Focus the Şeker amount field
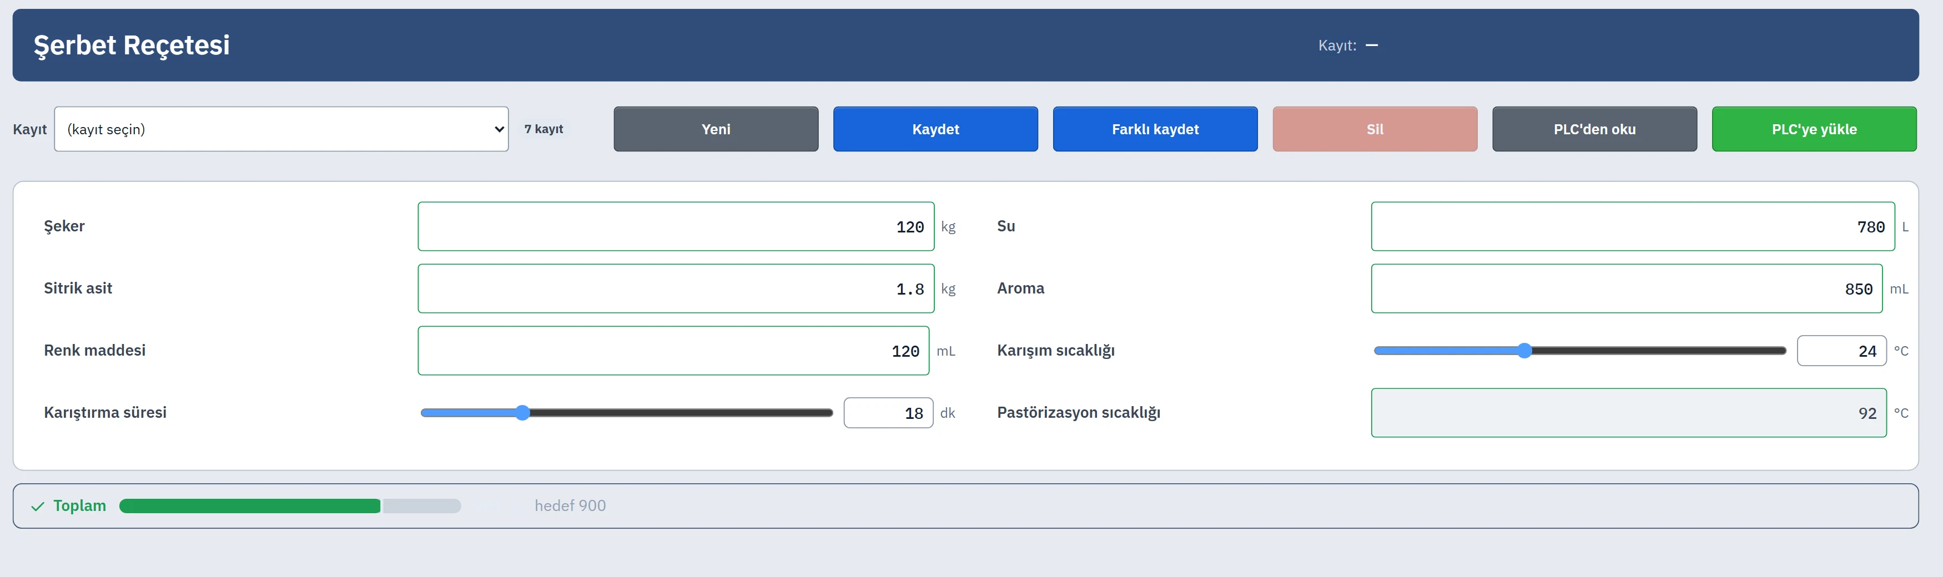This screenshot has width=1943, height=577. pos(676,226)
